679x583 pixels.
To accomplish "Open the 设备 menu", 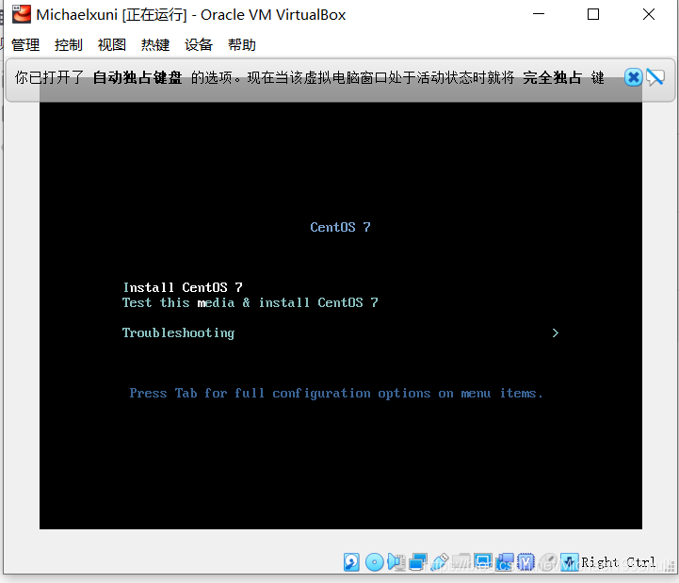I will pos(199,44).
